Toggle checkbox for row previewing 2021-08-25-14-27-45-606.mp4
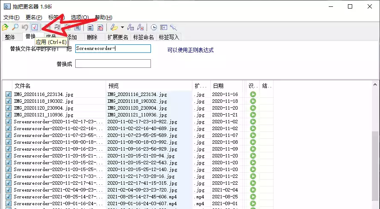The height and width of the screenshot is (209, 380). click(x=9, y=197)
